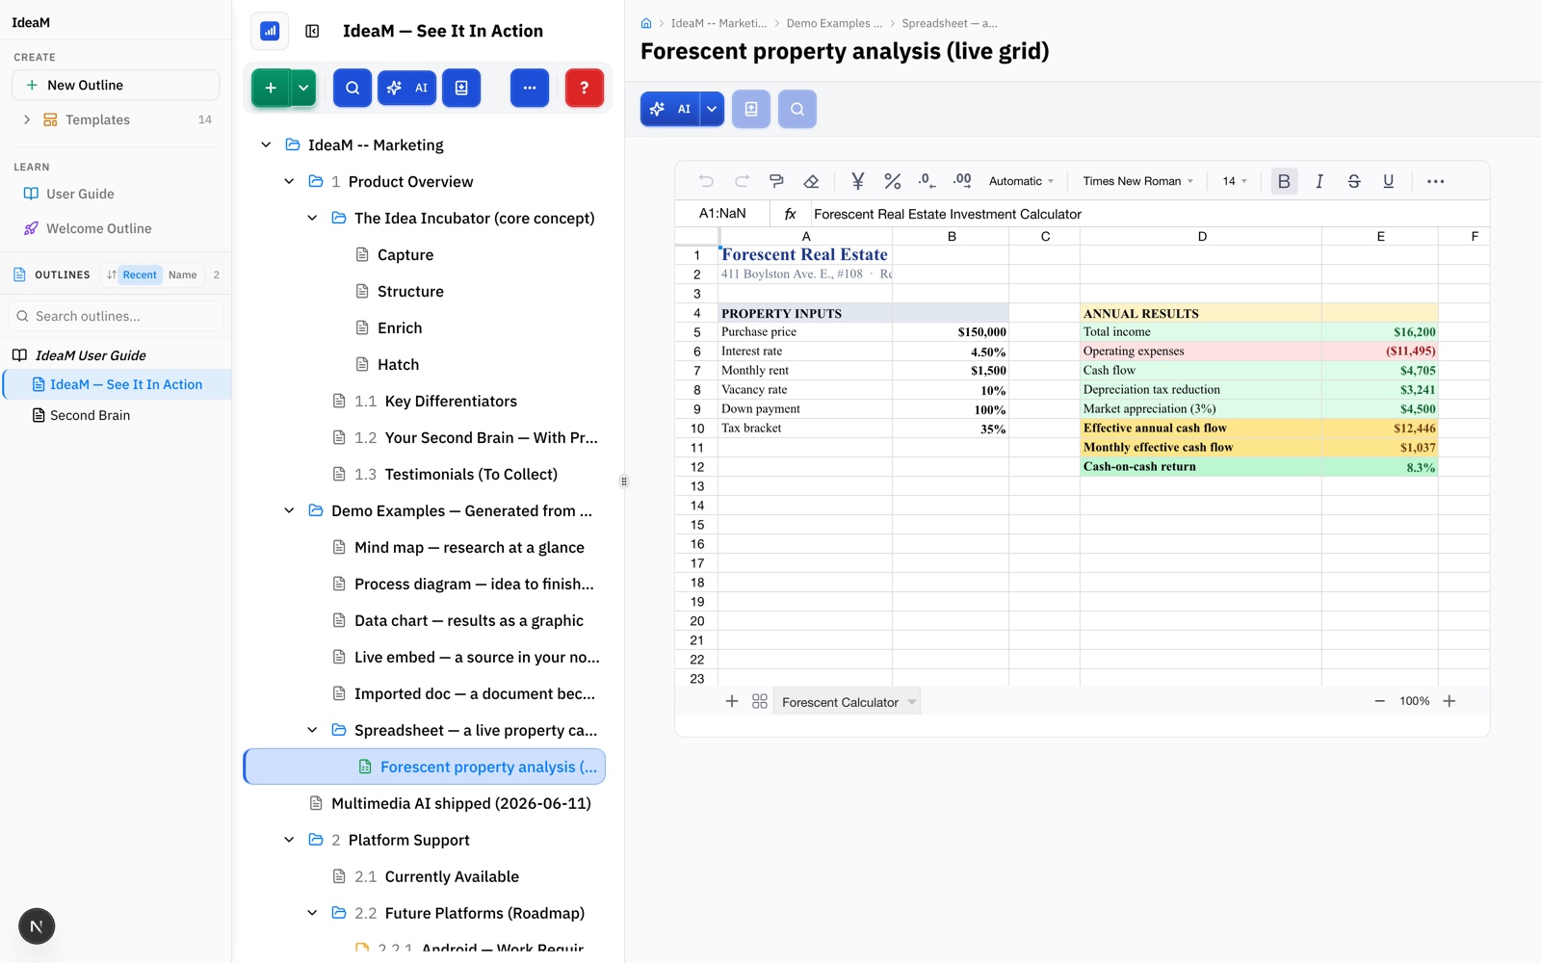Open the Capture note
This screenshot has height=963, width=1541.
[405, 255]
